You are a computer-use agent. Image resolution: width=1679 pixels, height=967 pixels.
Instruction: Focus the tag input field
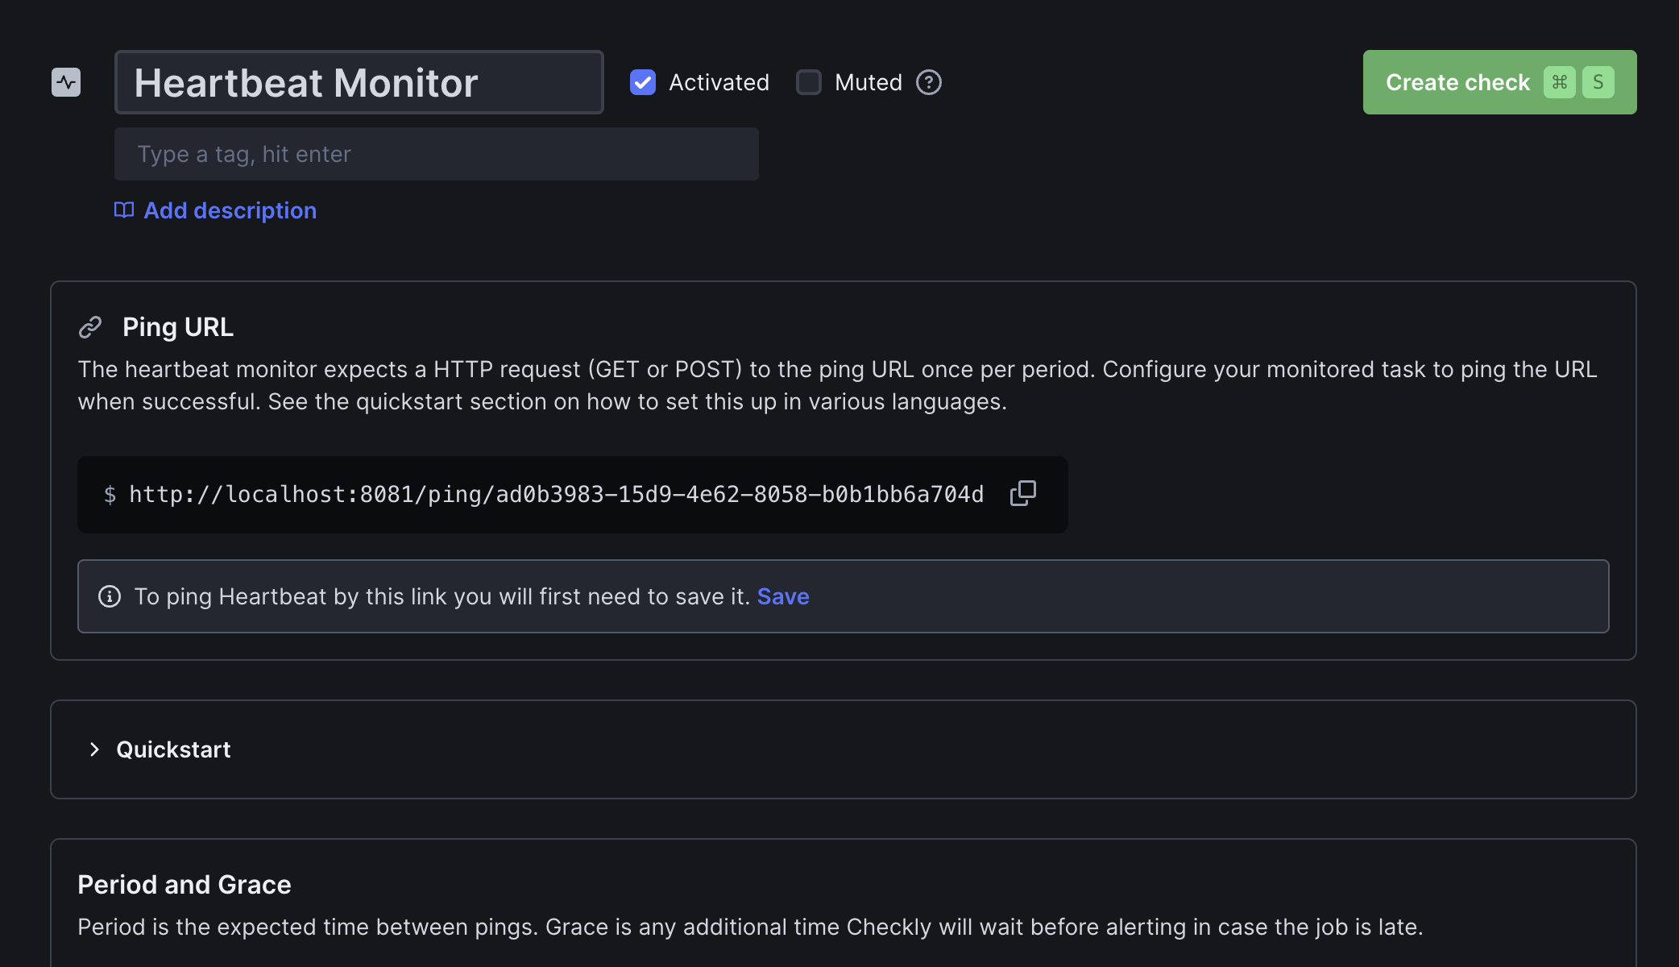click(435, 154)
